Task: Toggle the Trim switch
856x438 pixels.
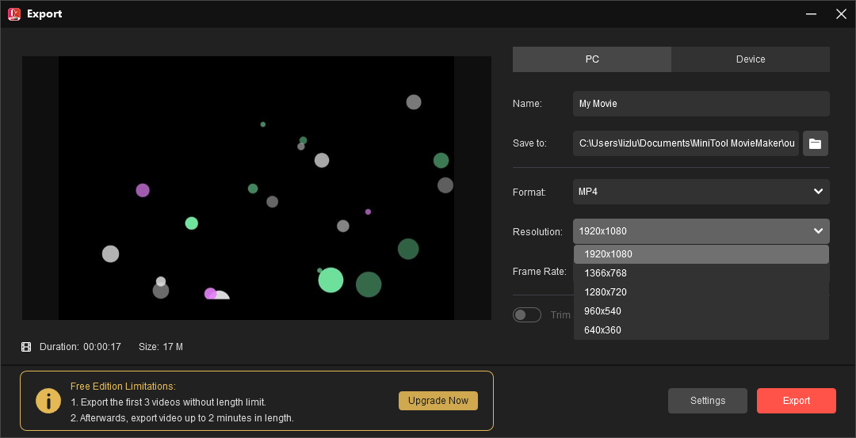Action: click(x=526, y=314)
